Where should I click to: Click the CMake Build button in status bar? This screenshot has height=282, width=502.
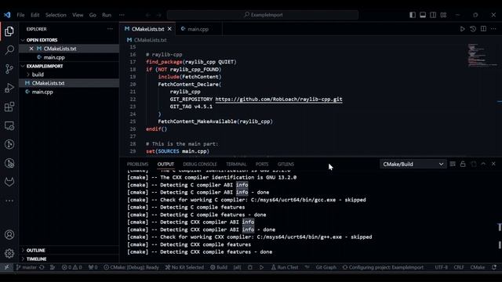(219, 267)
